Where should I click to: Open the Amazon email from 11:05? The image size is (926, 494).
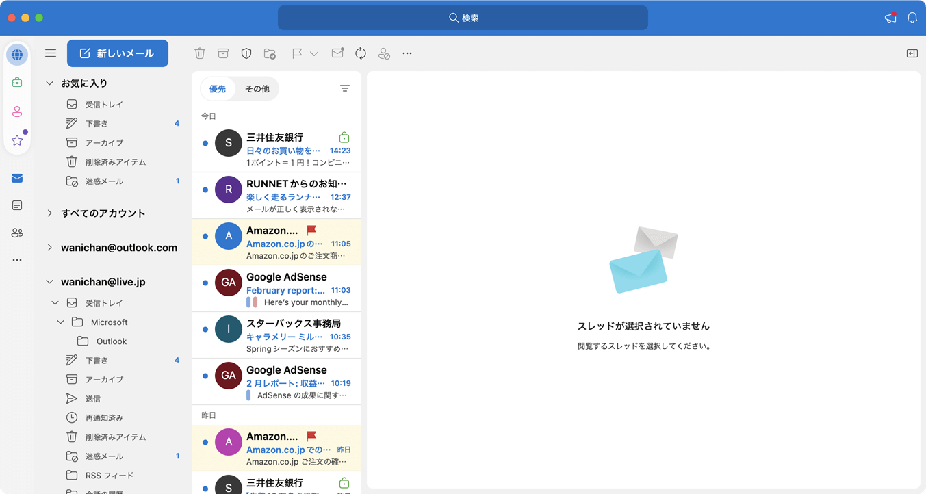coord(276,242)
